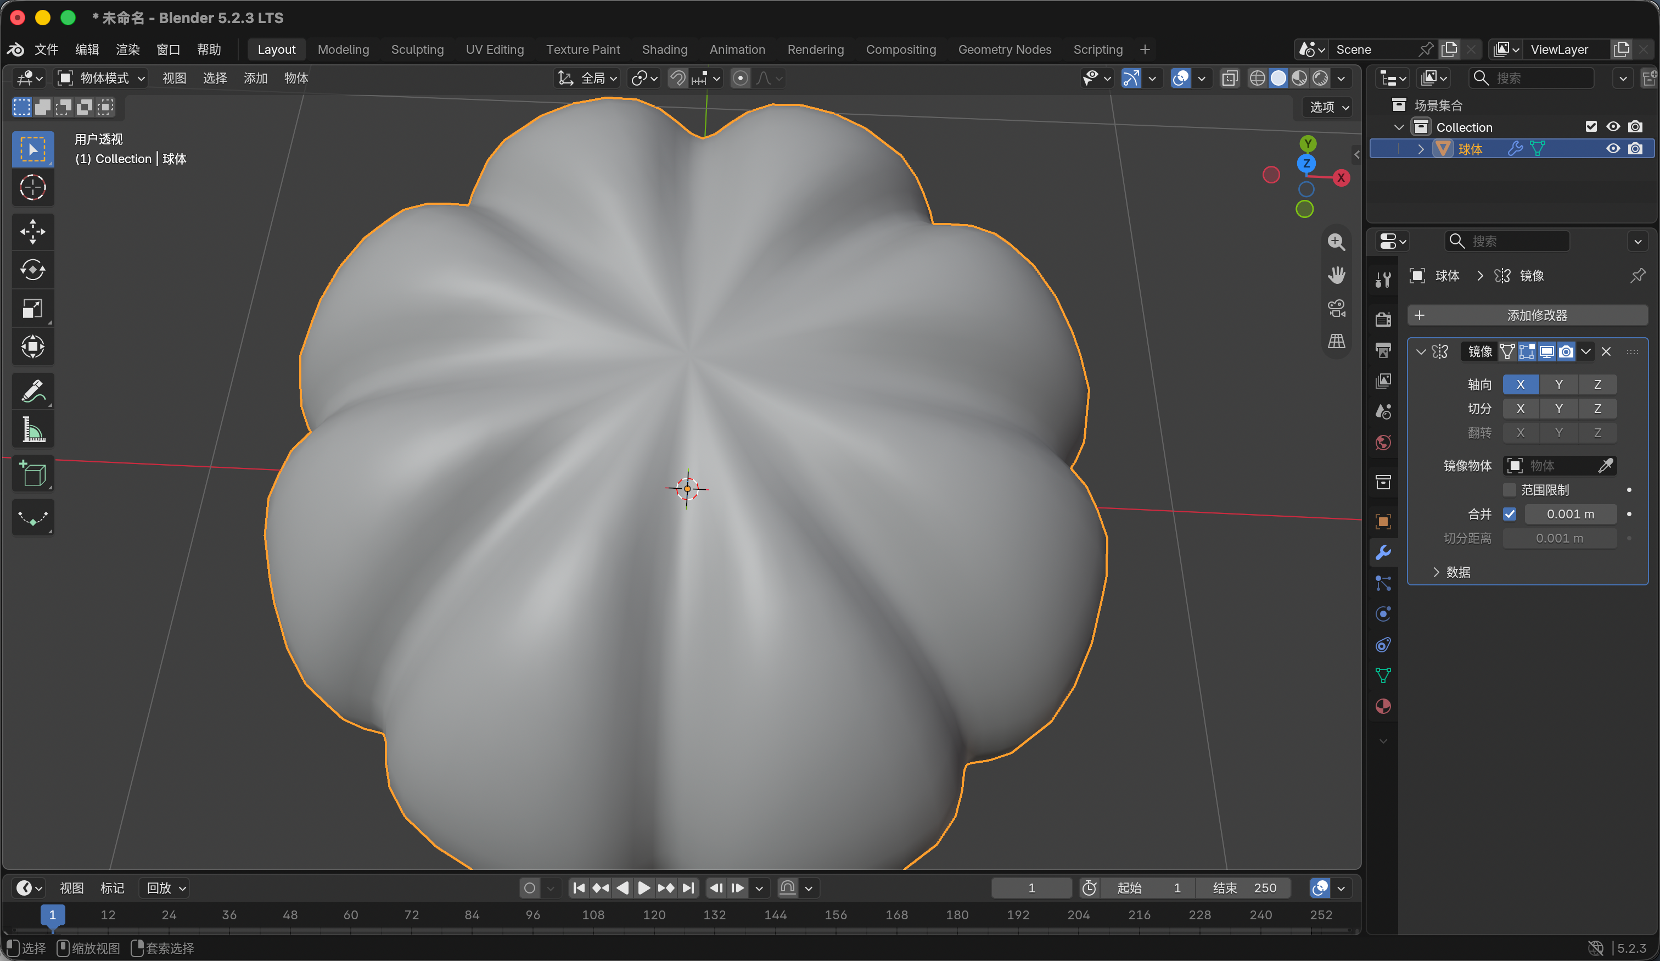Select the Add Cube tool
Image resolution: width=1660 pixels, height=961 pixels.
[32, 474]
